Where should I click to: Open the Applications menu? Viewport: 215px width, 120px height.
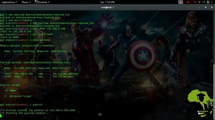pyautogui.click(x=9, y=2)
